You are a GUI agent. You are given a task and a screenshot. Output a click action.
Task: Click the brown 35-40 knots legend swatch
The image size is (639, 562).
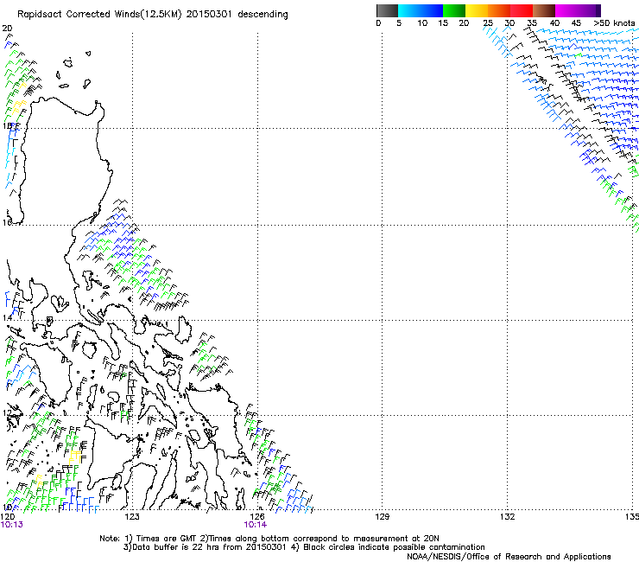(544, 10)
